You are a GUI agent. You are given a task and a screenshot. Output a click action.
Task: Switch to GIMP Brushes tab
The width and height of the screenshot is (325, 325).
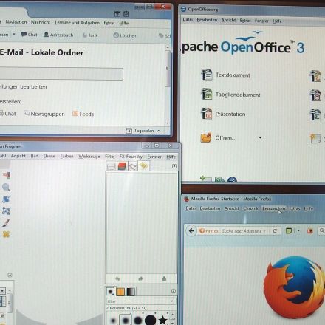(x=110, y=292)
